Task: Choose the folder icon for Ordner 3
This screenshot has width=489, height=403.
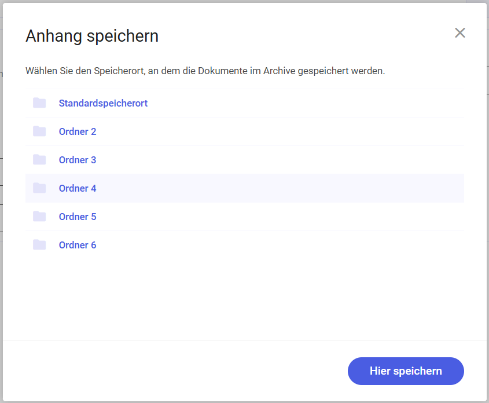Action: coord(39,160)
